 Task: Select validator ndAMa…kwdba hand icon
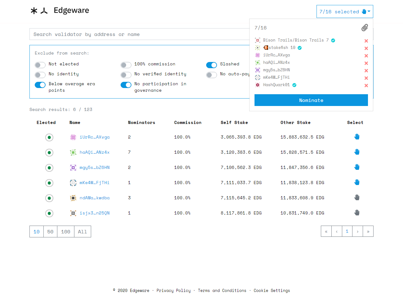coord(357,197)
